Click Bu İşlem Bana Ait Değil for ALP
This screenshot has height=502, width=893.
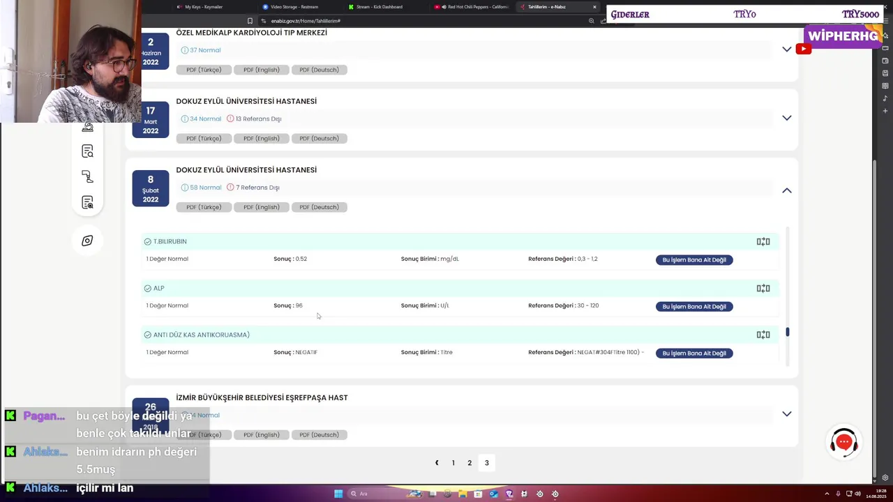pyautogui.click(x=694, y=307)
